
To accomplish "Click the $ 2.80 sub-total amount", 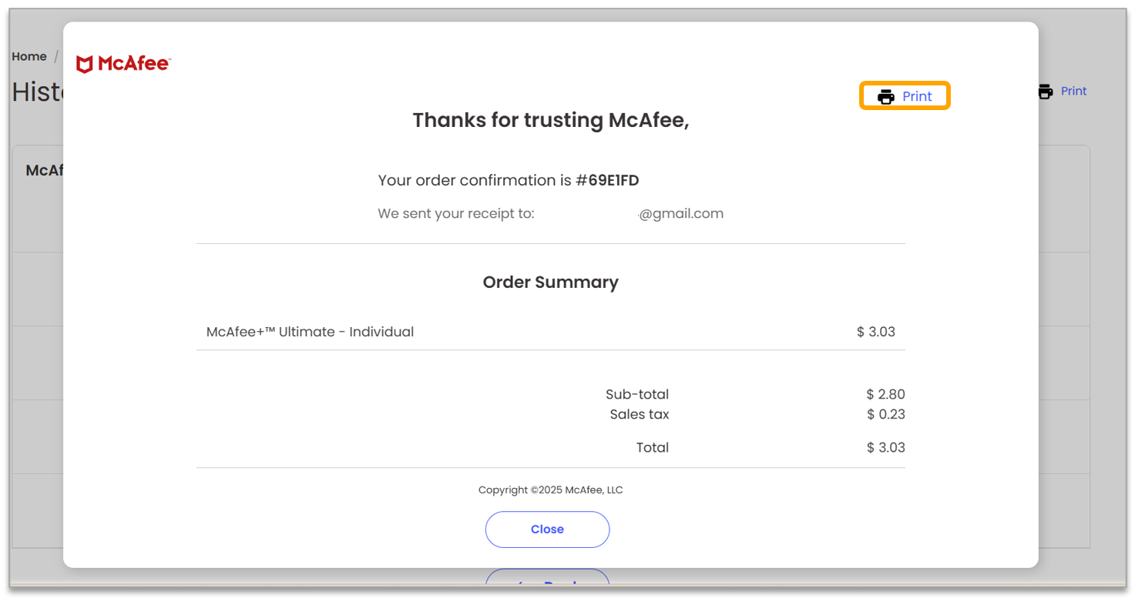I will 885,395.
